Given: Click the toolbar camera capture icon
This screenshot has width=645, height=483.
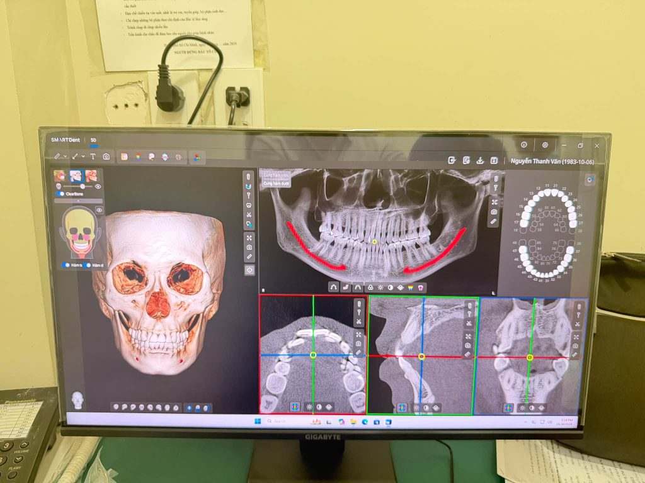Looking at the screenshot, I should coord(106,157).
